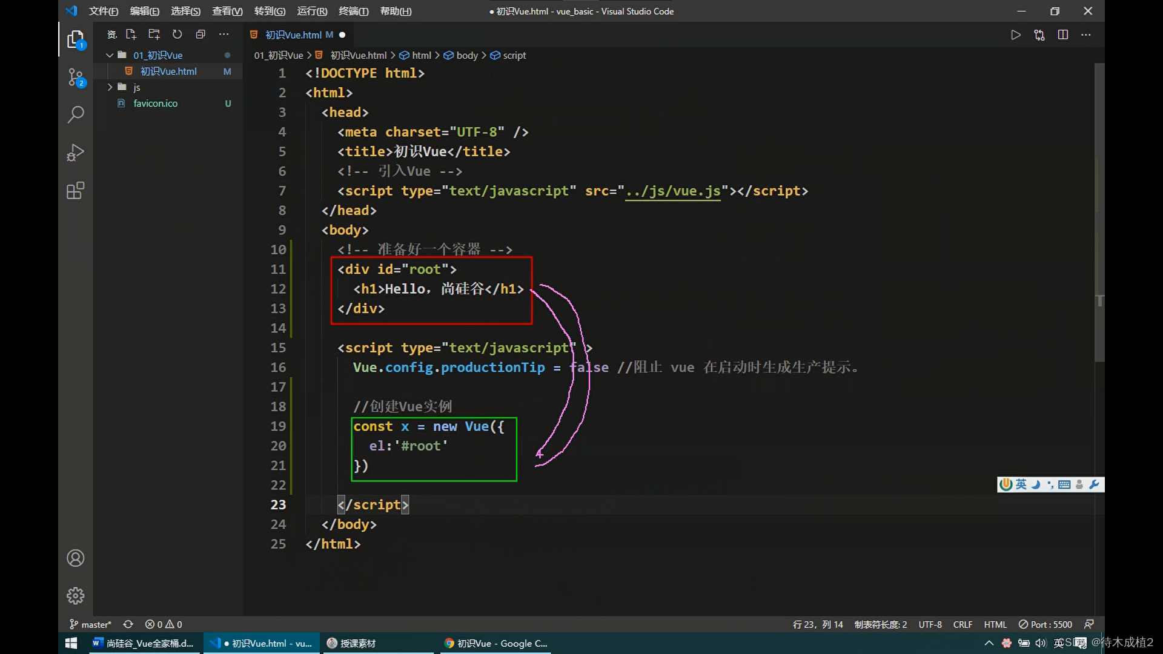Change indentation via 制表符长度: 2
The width and height of the screenshot is (1163, 654).
(881, 624)
